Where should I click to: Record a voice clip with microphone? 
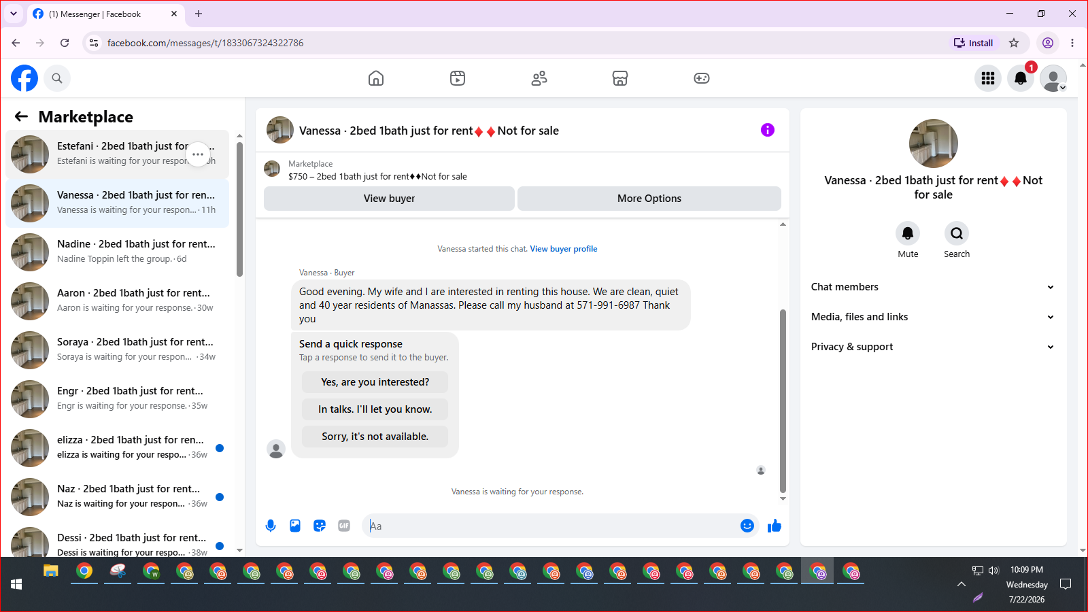[x=271, y=526]
